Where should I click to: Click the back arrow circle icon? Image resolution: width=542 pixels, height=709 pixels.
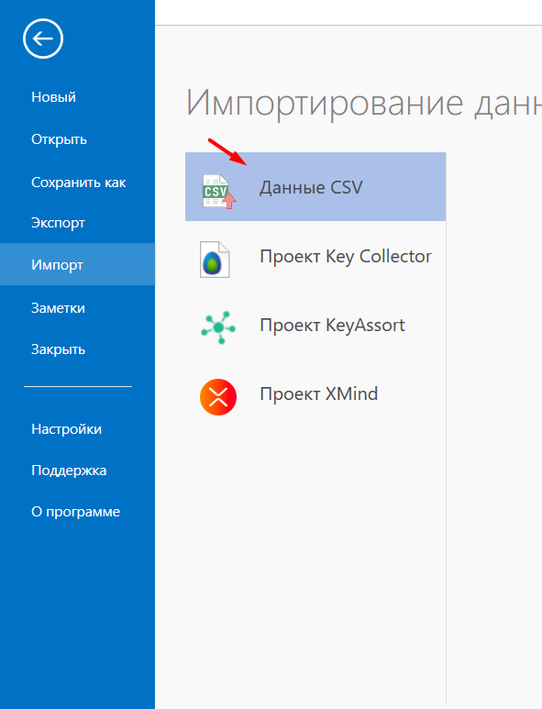pos(43,39)
